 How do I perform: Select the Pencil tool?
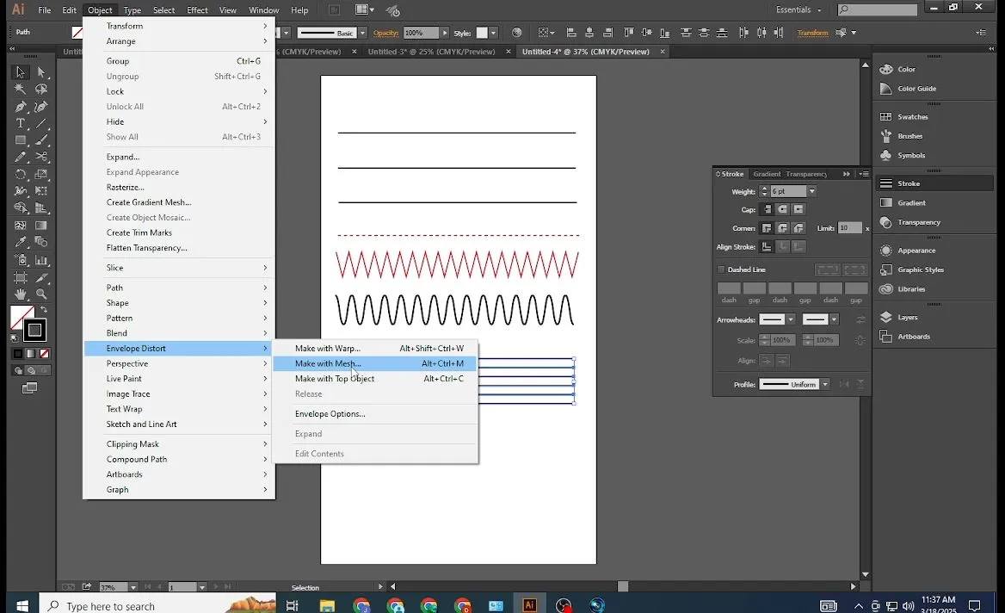20,157
